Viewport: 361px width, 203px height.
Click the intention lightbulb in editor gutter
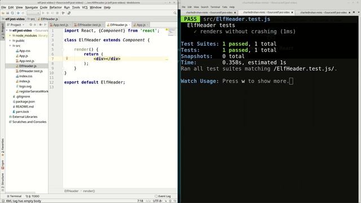point(67,59)
